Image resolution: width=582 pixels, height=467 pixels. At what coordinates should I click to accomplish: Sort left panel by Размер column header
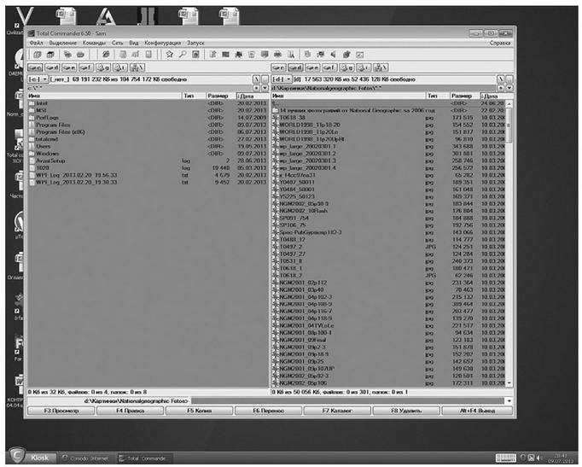coord(221,96)
